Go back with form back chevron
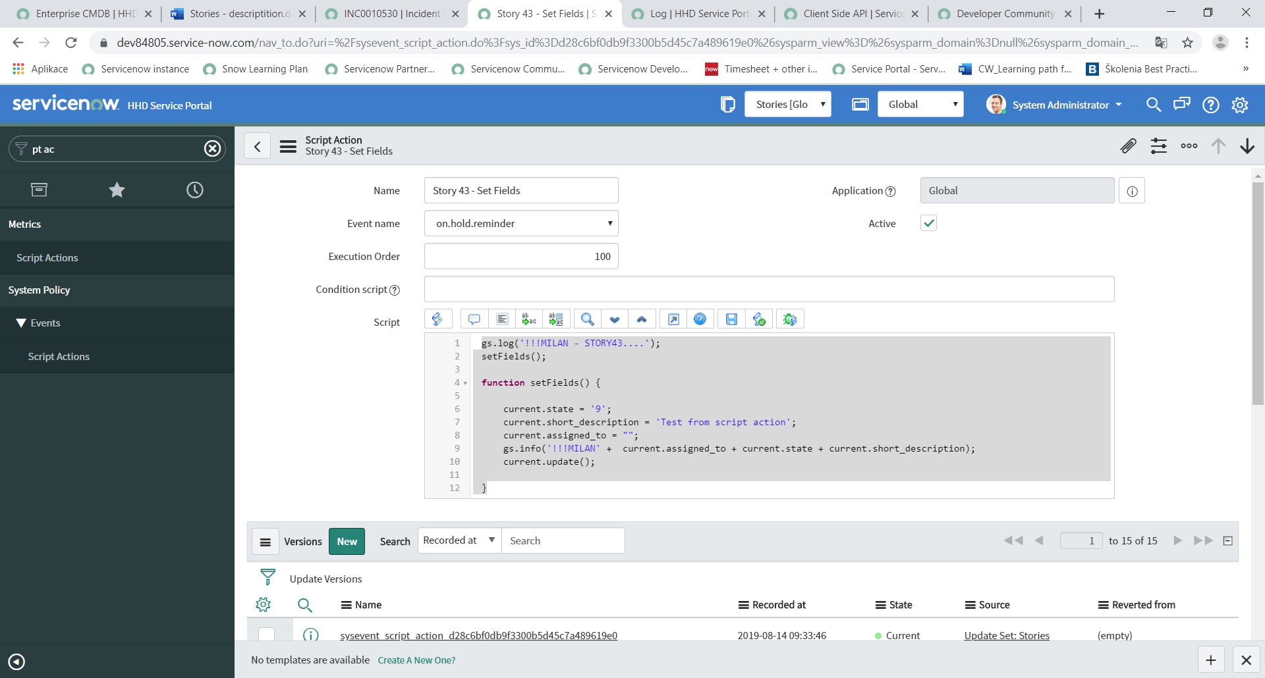The width and height of the screenshot is (1265, 678). click(x=258, y=146)
